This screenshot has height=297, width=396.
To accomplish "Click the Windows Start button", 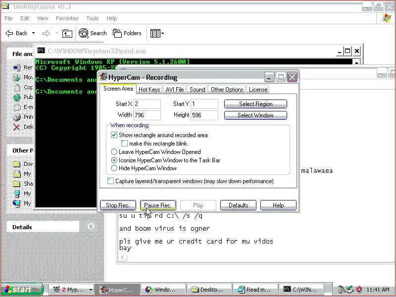I will point(22,290).
